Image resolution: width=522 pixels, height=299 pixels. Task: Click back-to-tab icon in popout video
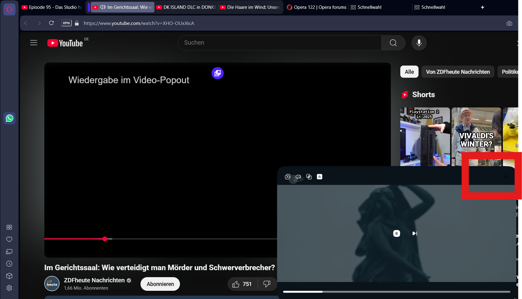pos(288,177)
